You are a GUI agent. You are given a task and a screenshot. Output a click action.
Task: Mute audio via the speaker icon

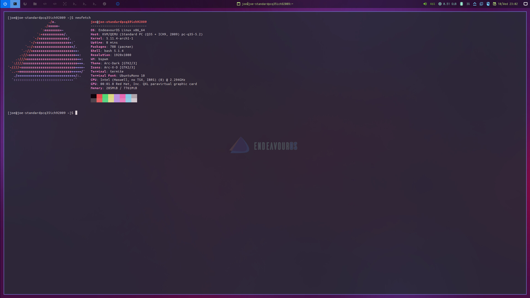(425, 4)
